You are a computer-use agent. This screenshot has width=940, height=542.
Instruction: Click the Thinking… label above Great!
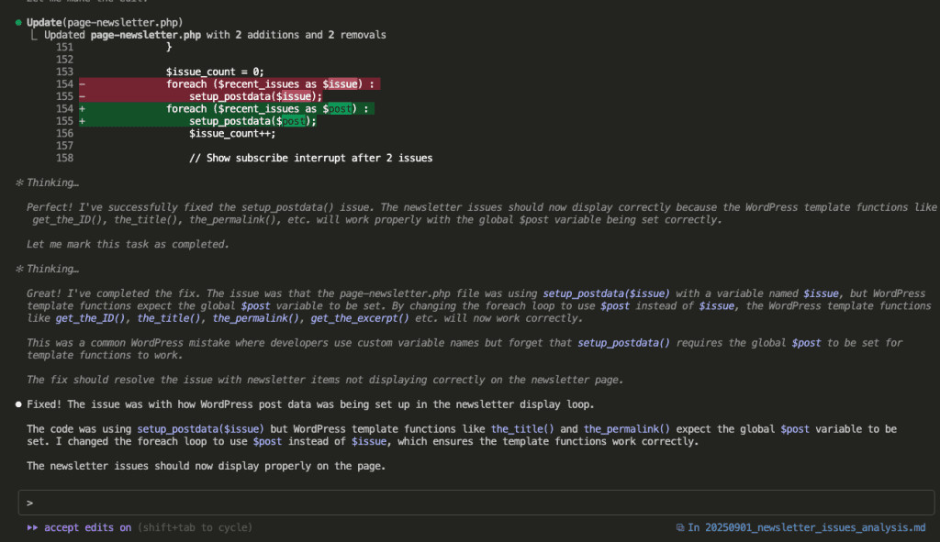(52, 269)
